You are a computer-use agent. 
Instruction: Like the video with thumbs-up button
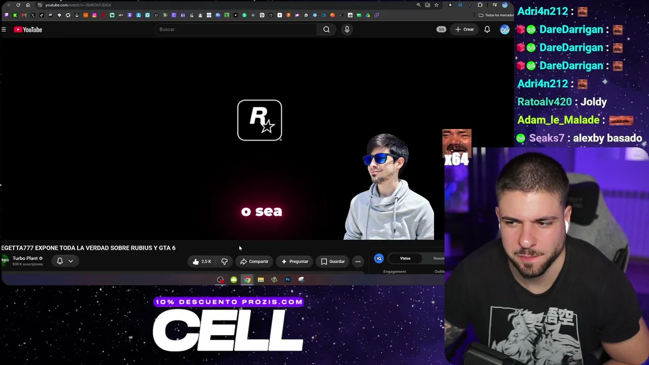202,262
